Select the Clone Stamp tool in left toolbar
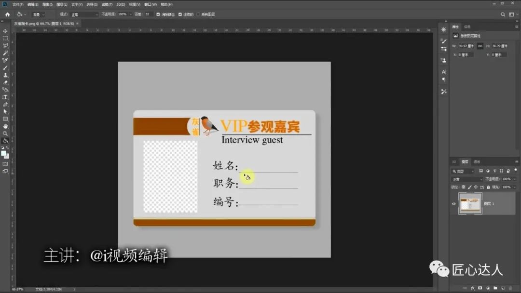 pos(5,75)
